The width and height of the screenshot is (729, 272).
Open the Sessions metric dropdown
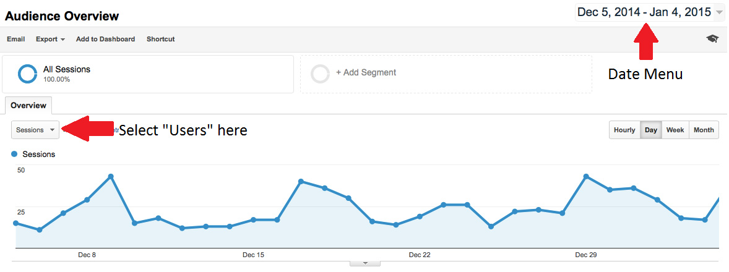coord(35,130)
